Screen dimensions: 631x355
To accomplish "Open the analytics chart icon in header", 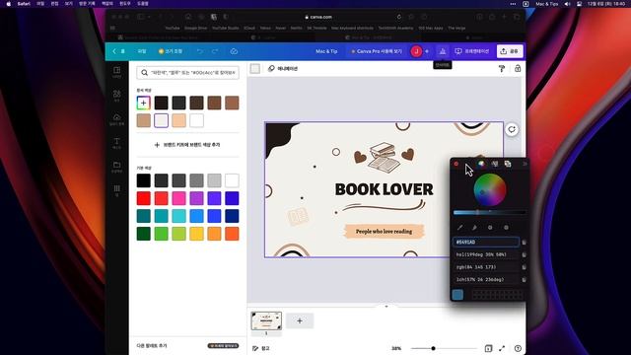I will (x=443, y=51).
